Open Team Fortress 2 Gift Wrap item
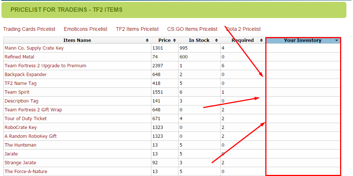The width and height of the screenshot is (353, 176). point(33,110)
